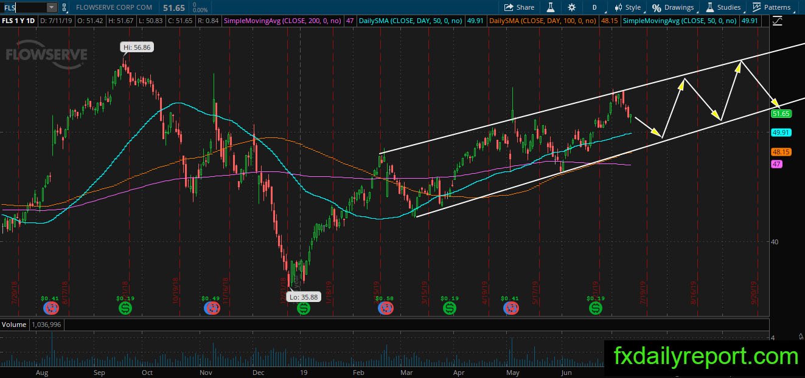Image resolution: width=805 pixels, height=378 pixels.
Task: Click the Hi: 56.86 price bubble
Action: click(136, 47)
